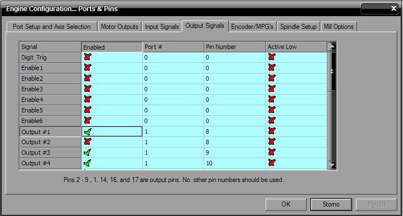Click green Enabled check for Output #4

pyautogui.click(x=88, y=163)
